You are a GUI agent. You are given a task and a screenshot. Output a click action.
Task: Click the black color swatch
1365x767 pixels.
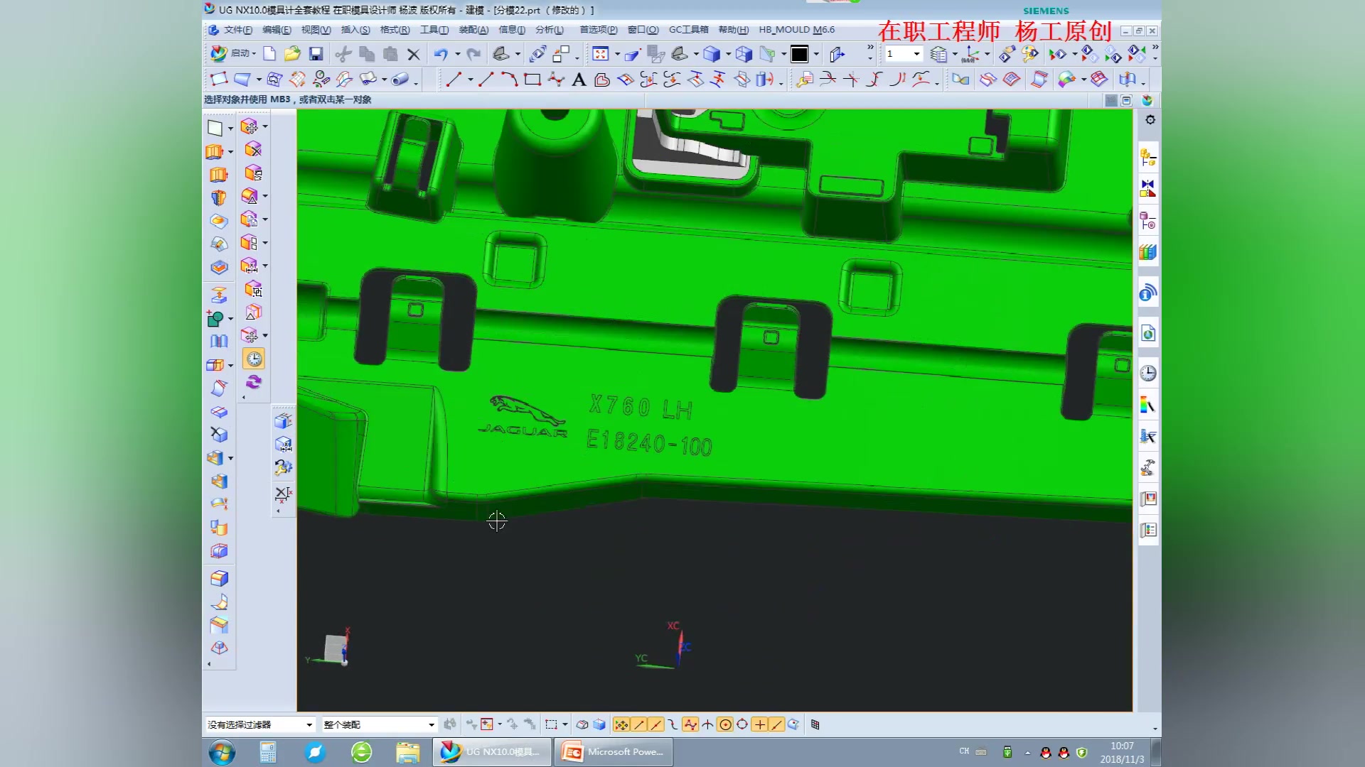799,54
